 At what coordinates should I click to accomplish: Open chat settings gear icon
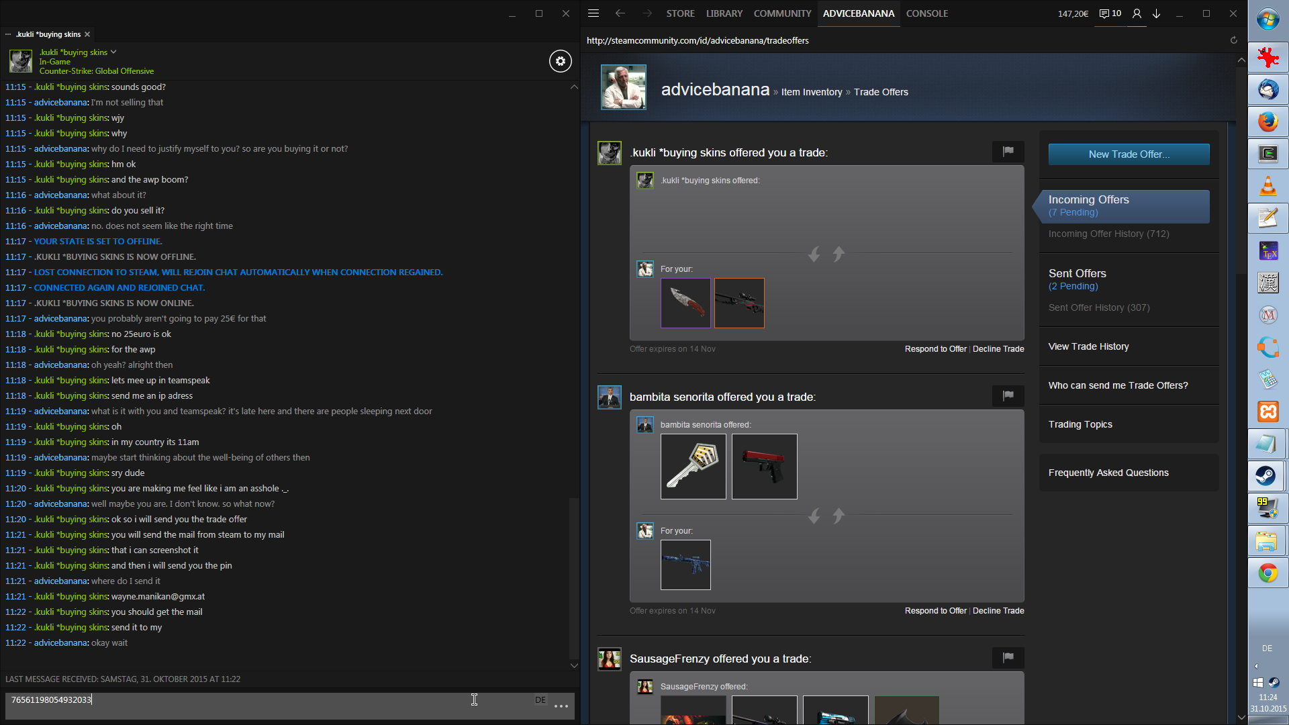[x=561, y=61]
